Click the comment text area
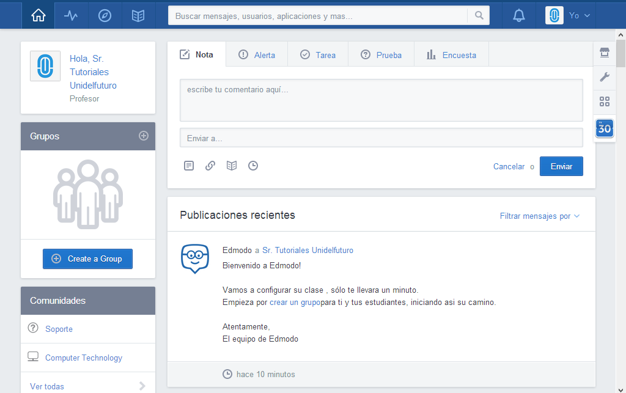The image size is (626, 393). 381,100
